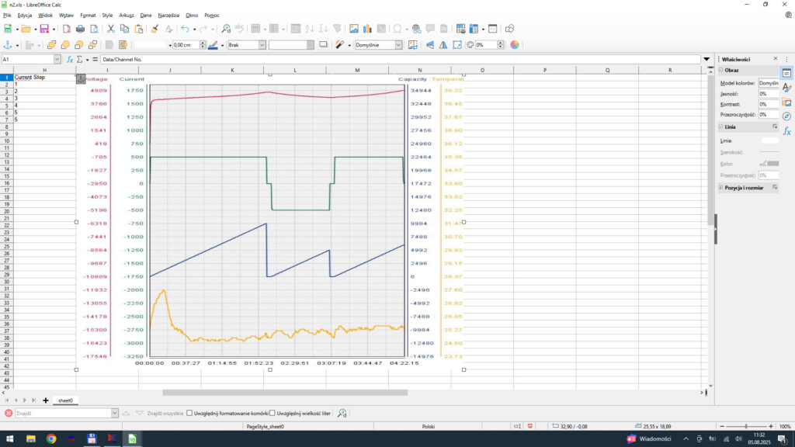
Task: Open the Name Box dropdown arrow
Action: pyautogui.click(x=57, y=59)
